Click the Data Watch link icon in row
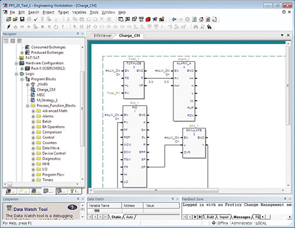 click(x=97, y=211)
